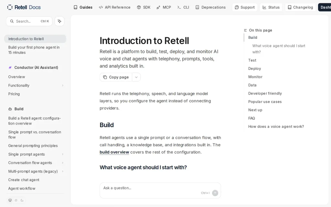
Task: Jump to Deploy section
Action: [255, 69]
